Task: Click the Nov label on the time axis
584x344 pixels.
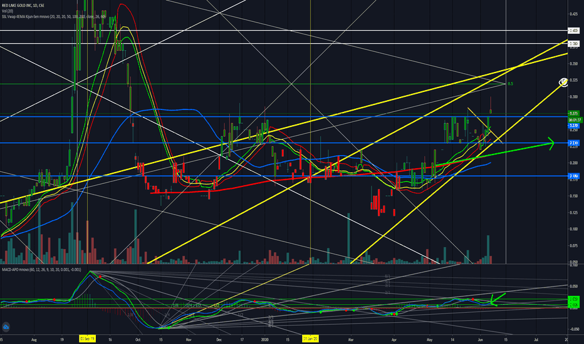Action: point(189,340)
